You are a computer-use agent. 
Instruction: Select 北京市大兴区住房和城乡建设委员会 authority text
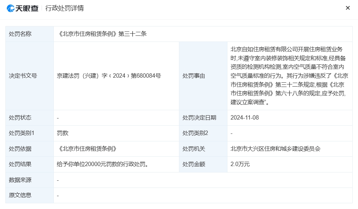point(275,149)
